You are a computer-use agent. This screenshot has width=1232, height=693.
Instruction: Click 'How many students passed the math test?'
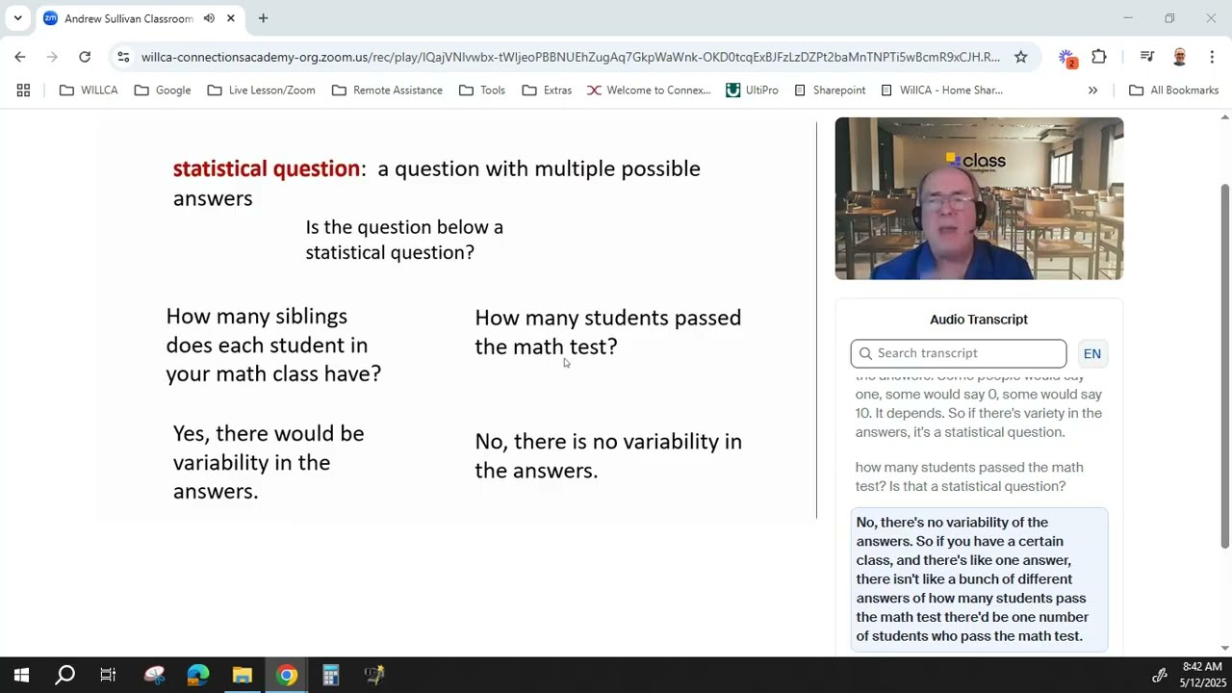pos(607,332)
